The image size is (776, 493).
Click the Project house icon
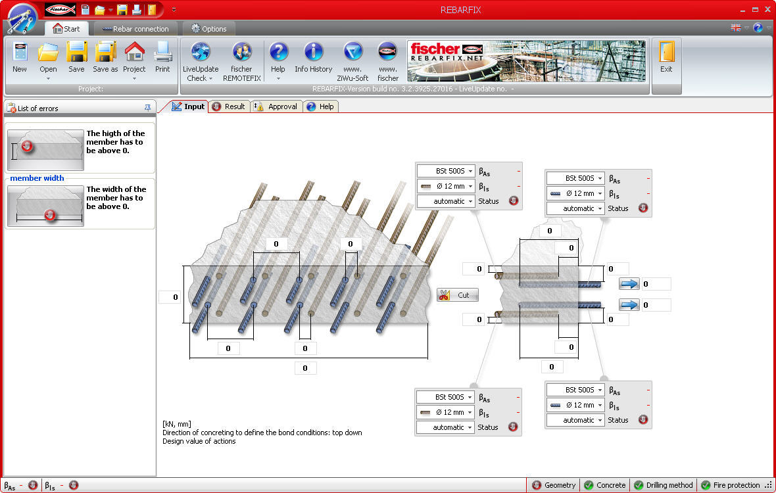pos(134,53)
